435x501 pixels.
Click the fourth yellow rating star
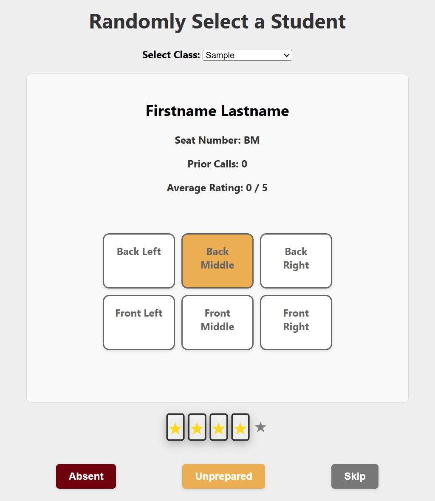pyautogui.click(x=240, y=427)
